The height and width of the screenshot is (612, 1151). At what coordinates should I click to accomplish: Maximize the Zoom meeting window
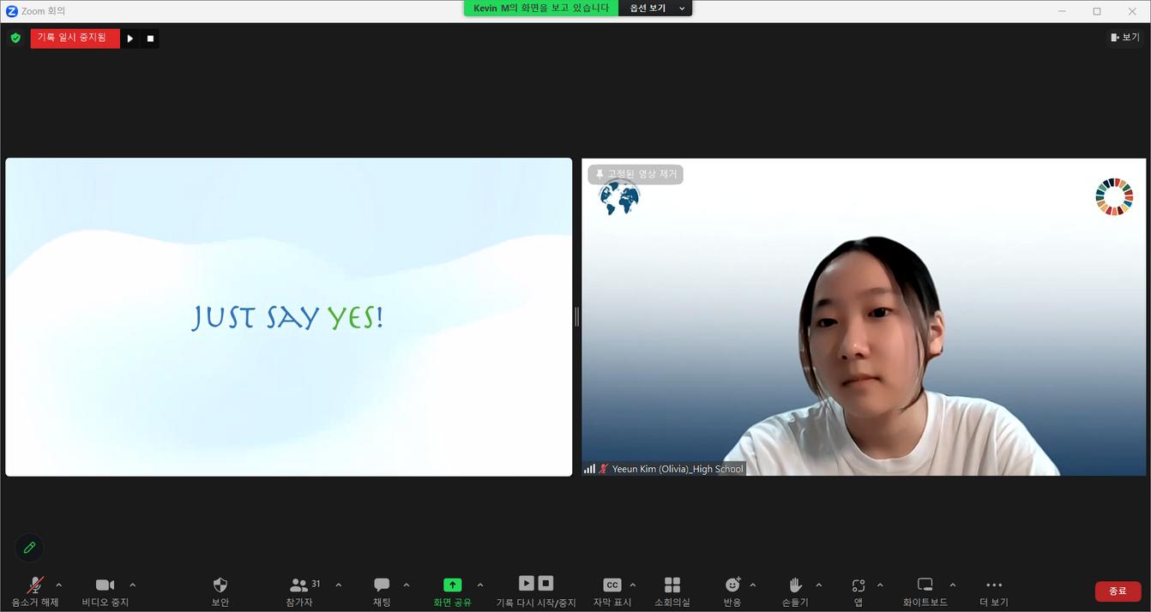tap(1097, 11)
